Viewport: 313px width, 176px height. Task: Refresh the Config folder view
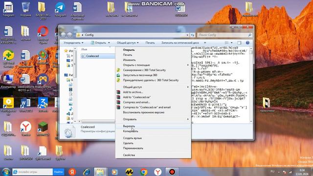(x=193, y=35)
